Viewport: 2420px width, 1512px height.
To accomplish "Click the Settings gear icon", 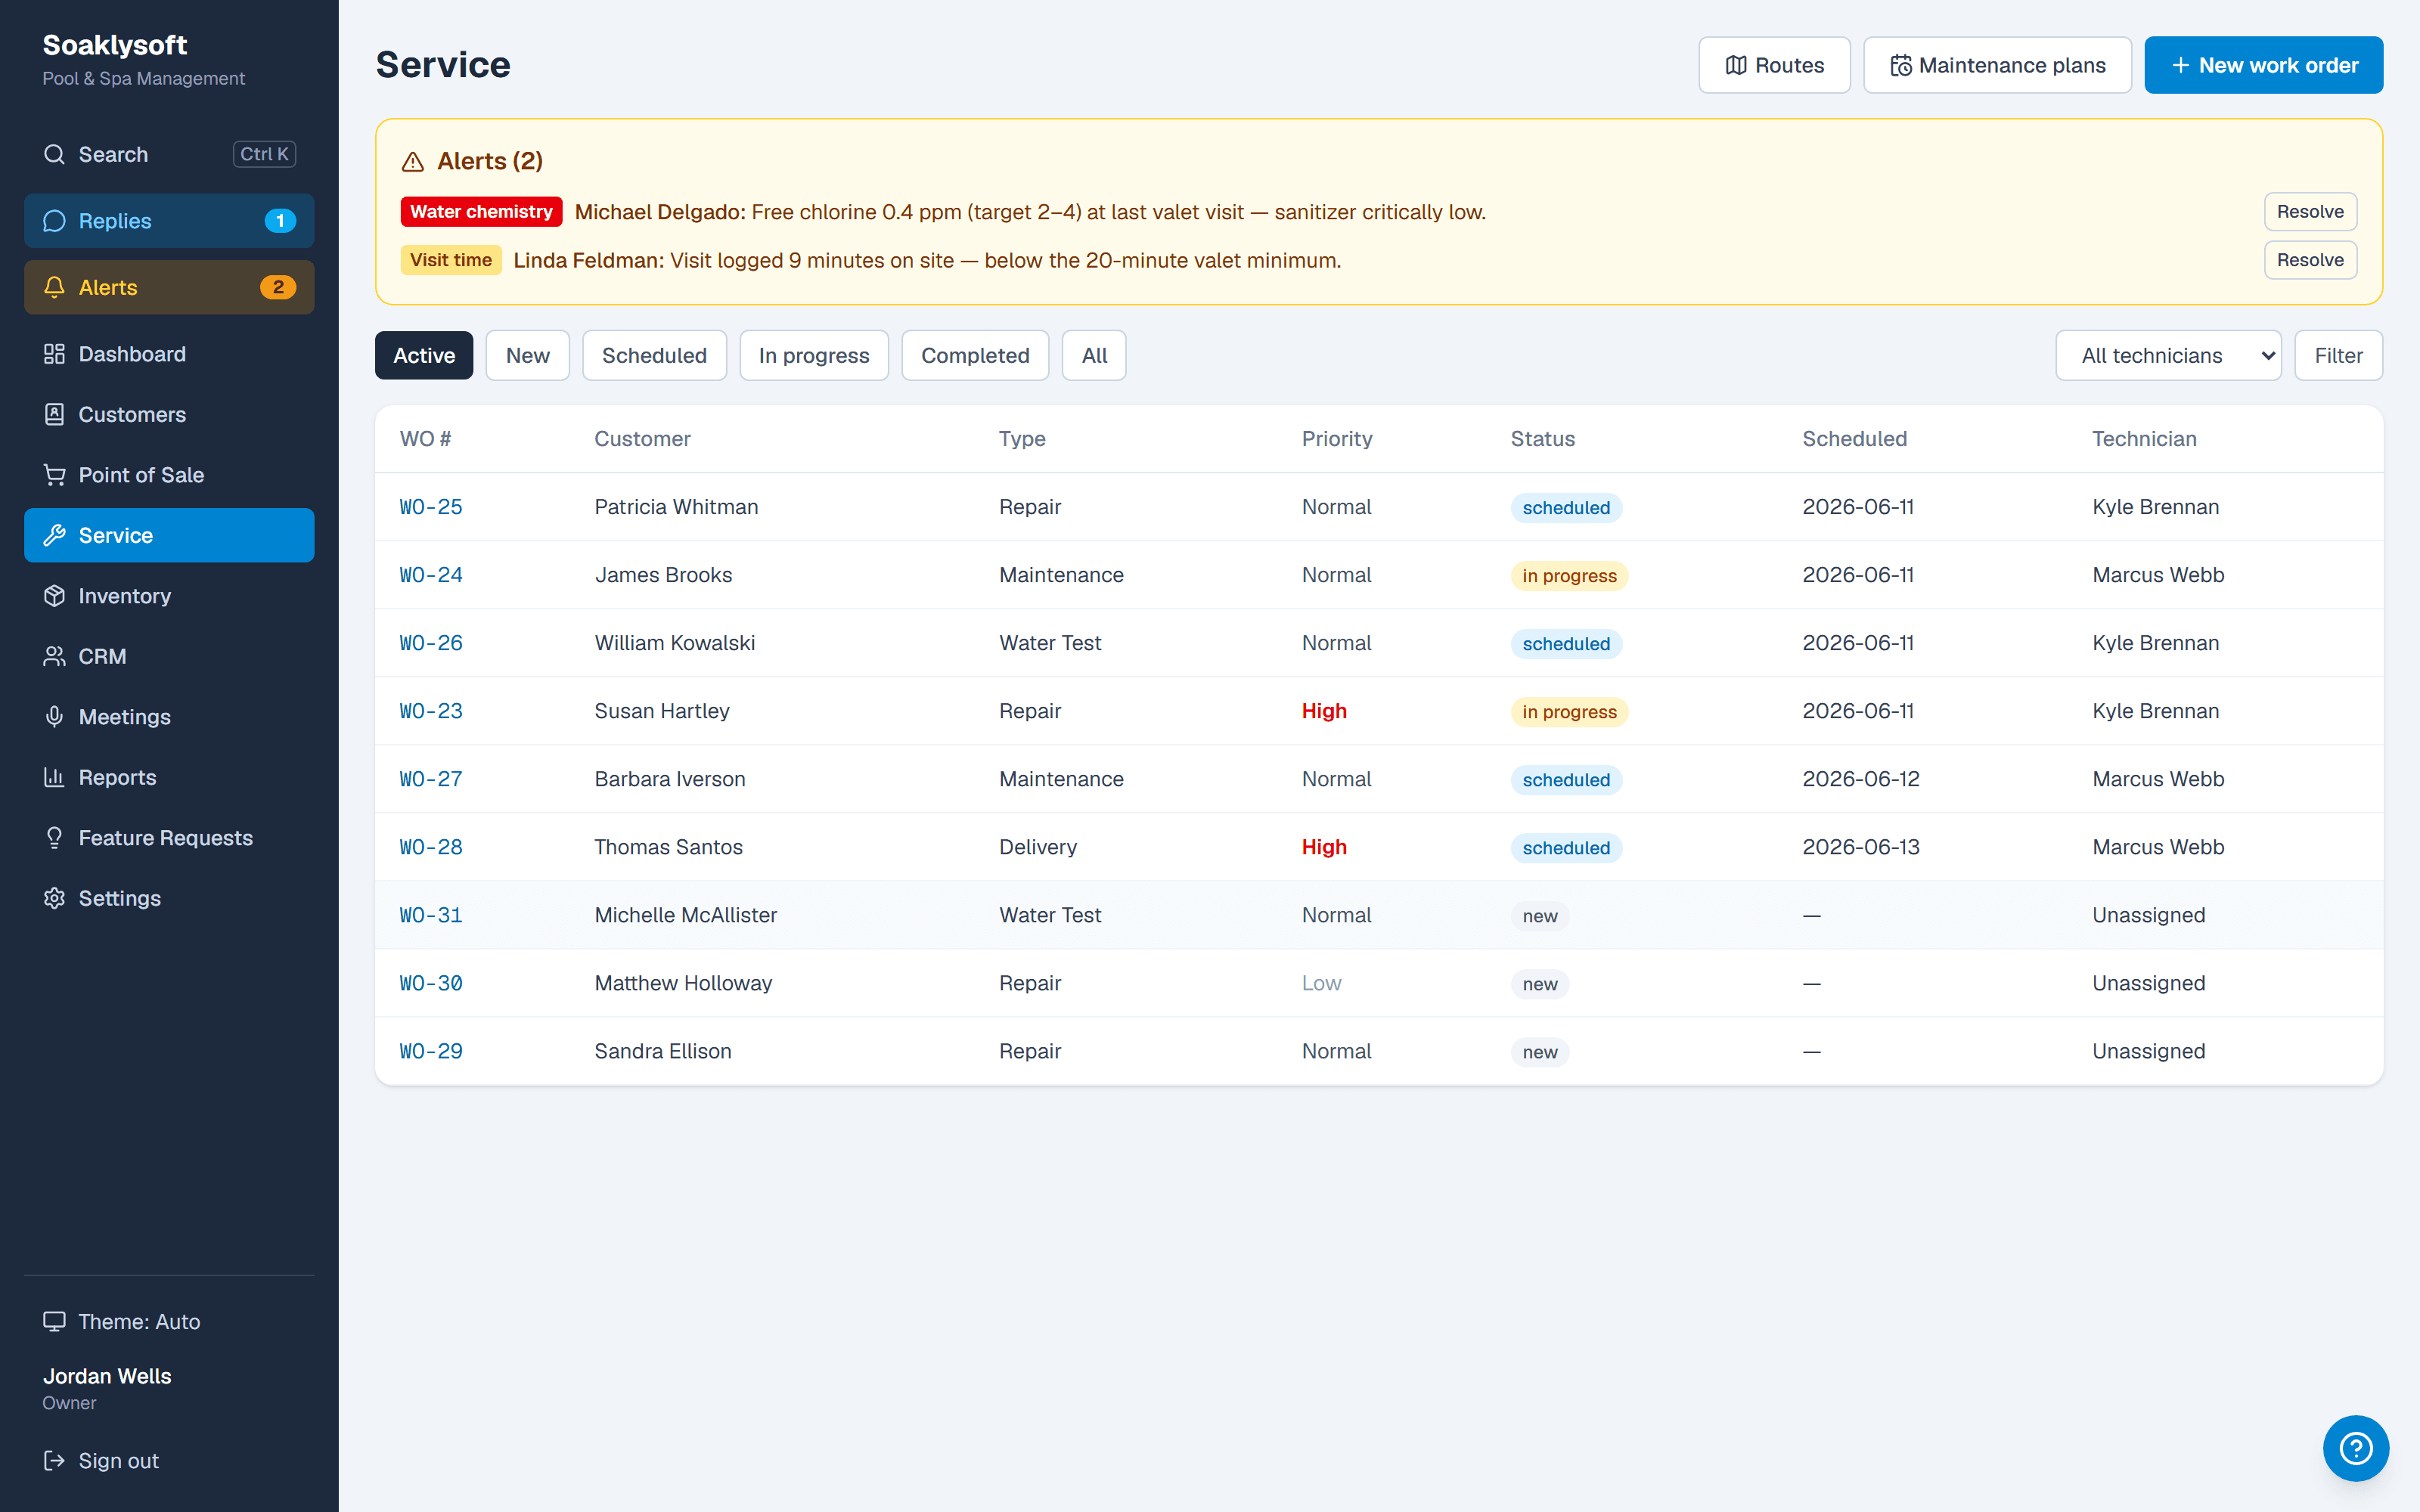I will pyautogui.click(x=54, y=898).
